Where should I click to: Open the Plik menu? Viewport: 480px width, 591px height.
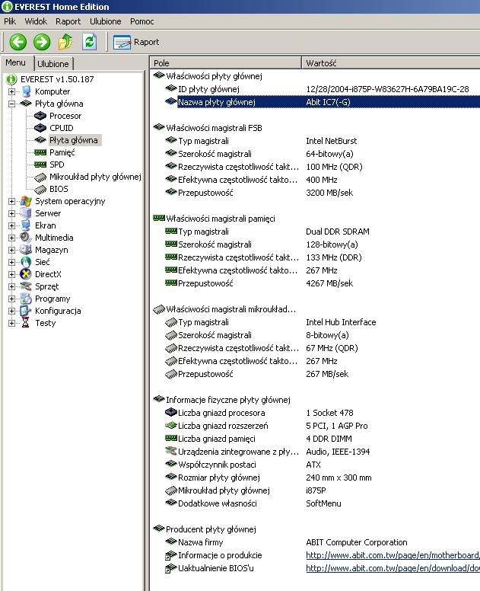click(x=10, y=21)
